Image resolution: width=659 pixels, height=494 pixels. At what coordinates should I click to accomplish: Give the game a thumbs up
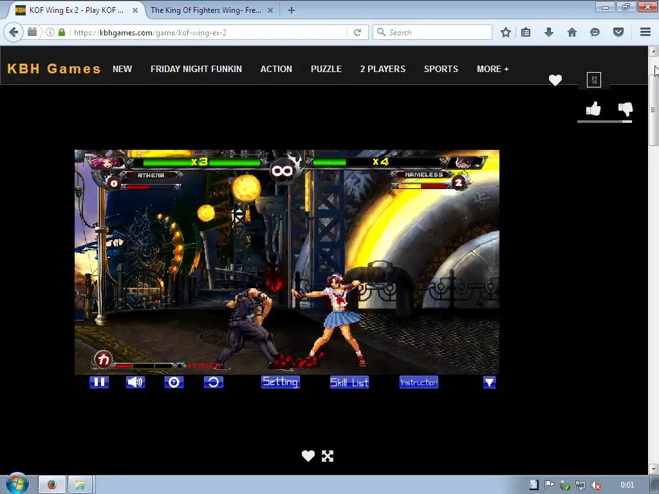[593, 109]
